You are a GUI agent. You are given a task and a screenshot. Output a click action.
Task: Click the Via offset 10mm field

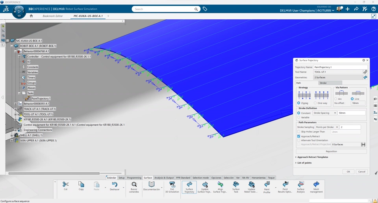pyautogui.click(x=358, y=103)
